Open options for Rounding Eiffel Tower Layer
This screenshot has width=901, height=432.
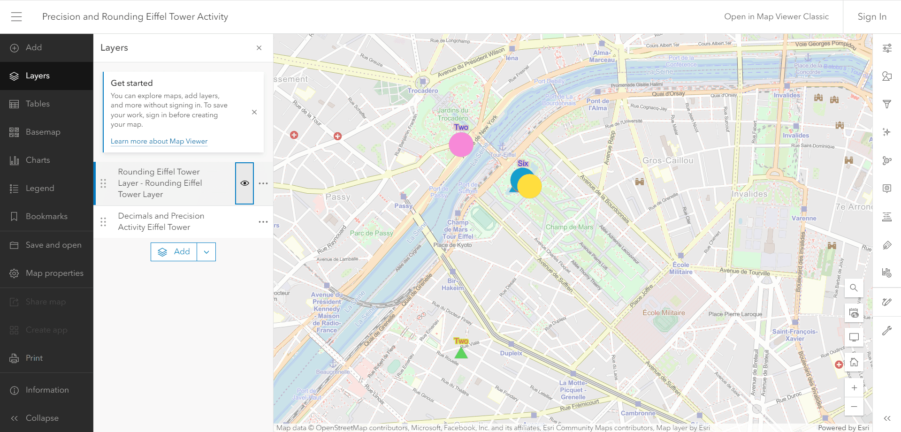click(263, 183)
